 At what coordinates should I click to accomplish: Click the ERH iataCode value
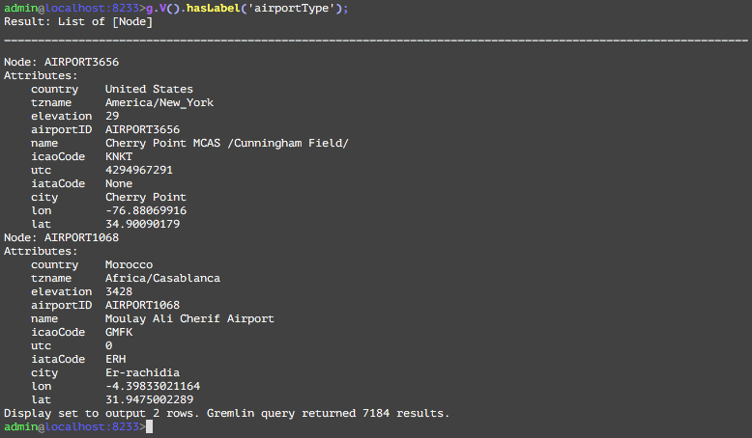116,359
